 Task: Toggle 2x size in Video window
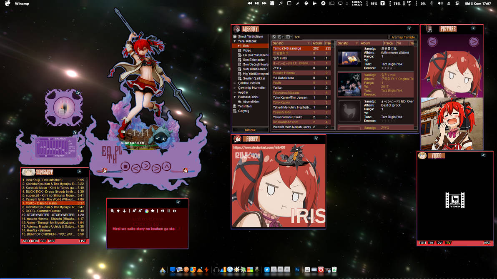tap(439, 243)
